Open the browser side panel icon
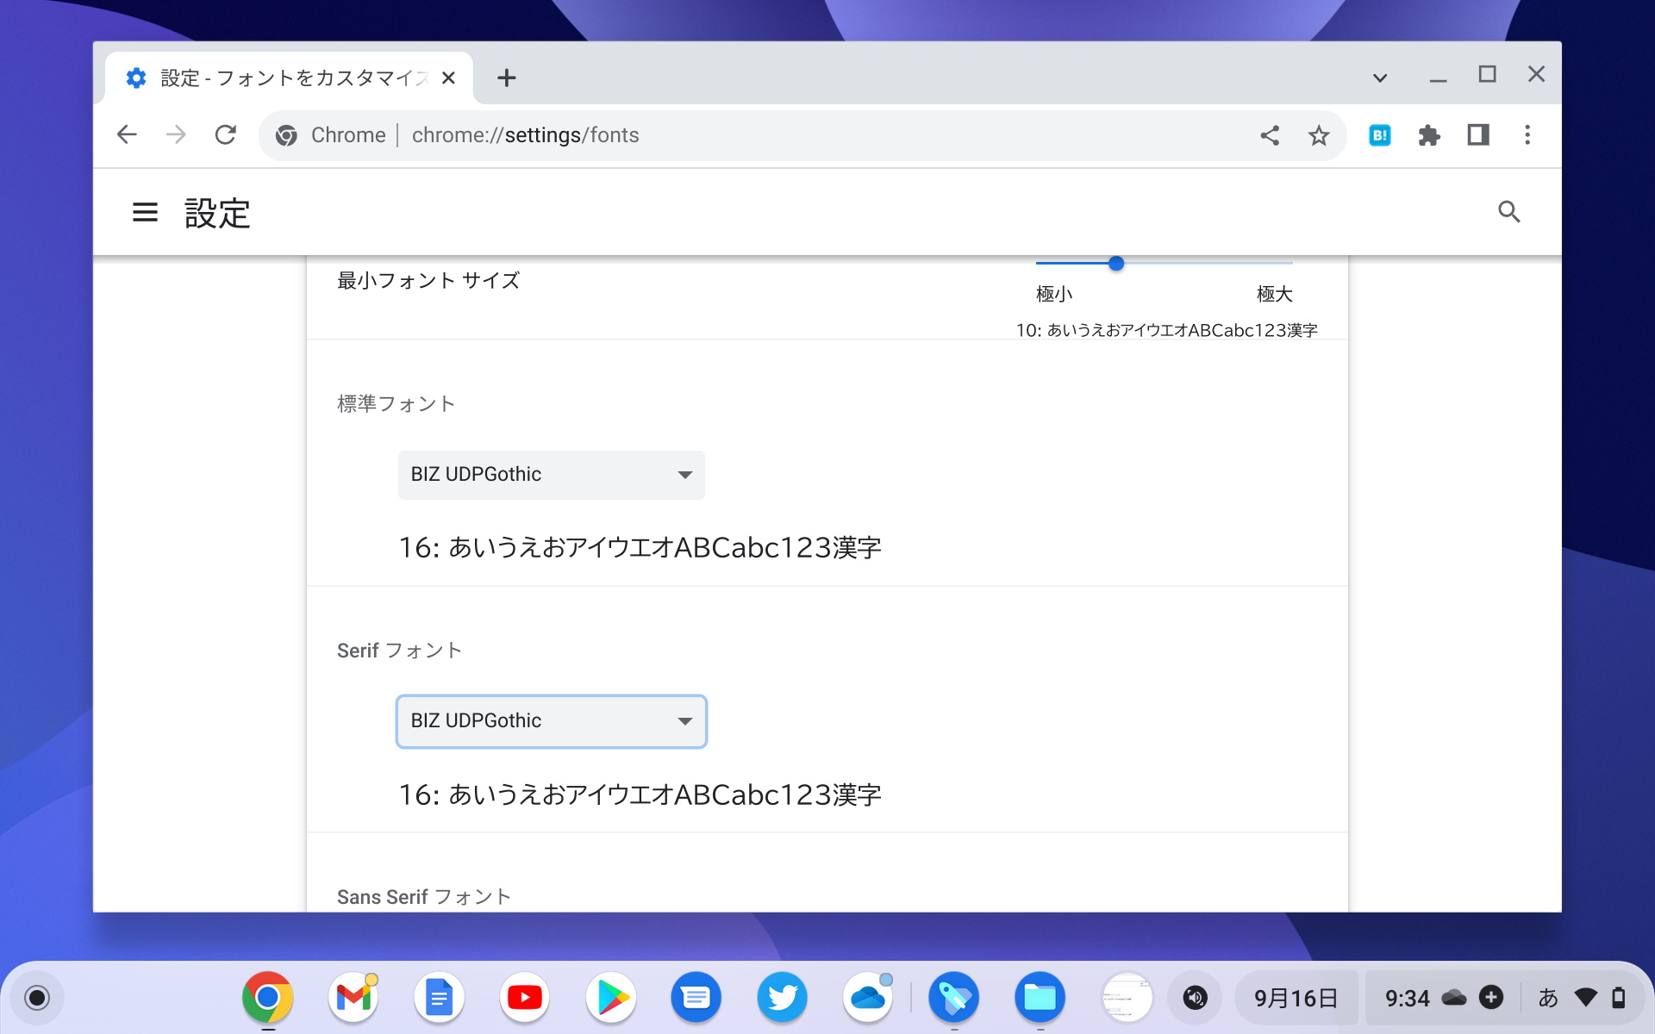 (1479, 134)
